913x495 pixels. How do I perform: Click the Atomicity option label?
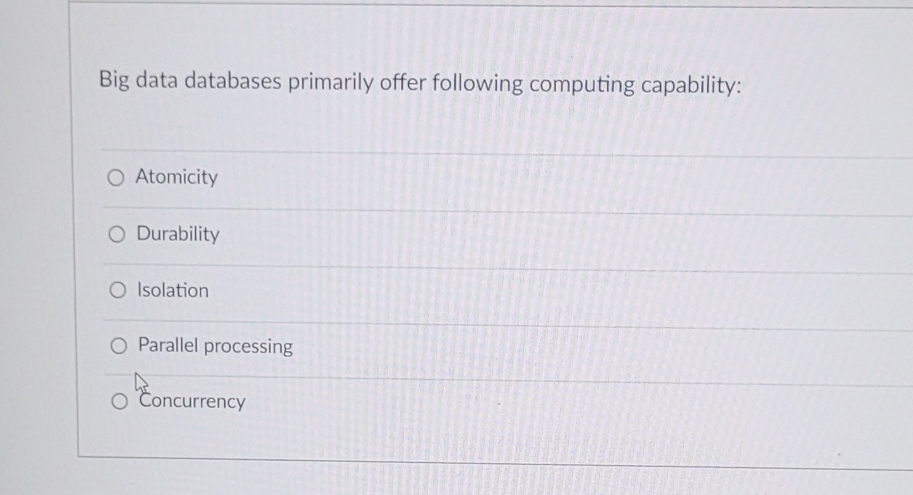click(x=177, y=177)
